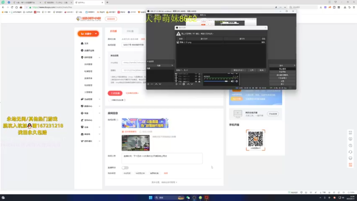The height and width of the screenshot is (201, 357).
Task: Move scene up with the up arrow in scenes panel
Action: tap(156, 84)
